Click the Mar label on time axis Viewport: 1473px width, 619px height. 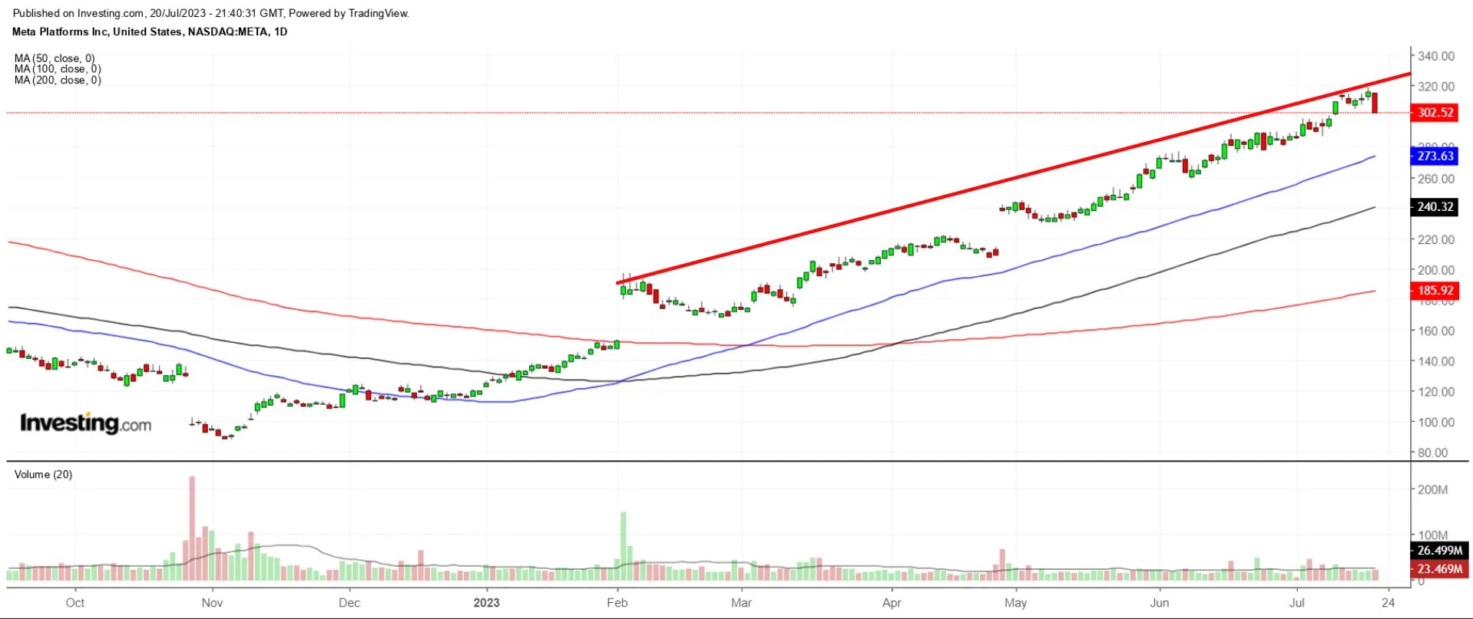[x=741, y=603]
